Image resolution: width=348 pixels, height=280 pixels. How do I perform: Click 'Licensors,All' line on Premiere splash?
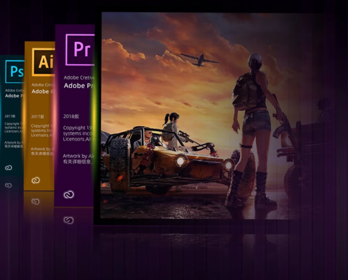point(79,139)
